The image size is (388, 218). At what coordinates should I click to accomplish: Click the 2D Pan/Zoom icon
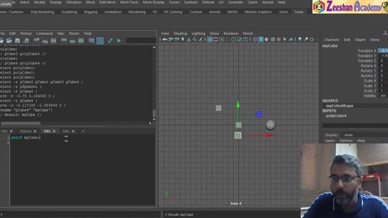tap(195, 39)
